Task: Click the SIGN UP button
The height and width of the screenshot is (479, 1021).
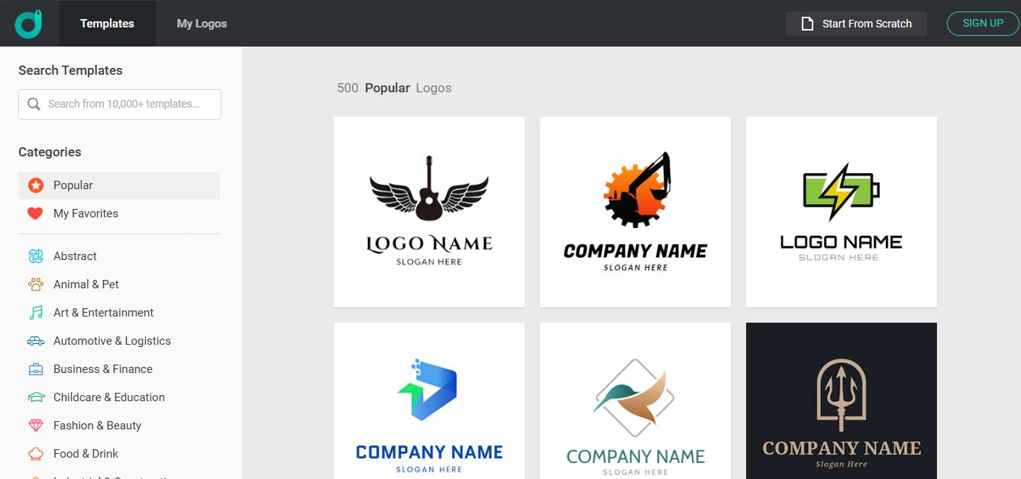Action: pyautogui.click(x=983, y=24)
